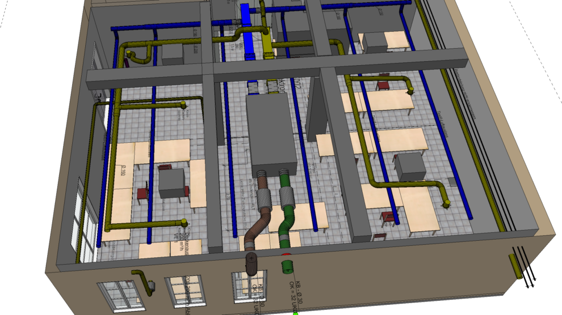
Task: Pick the gray box unit in left room
Action: pos(171,183)
